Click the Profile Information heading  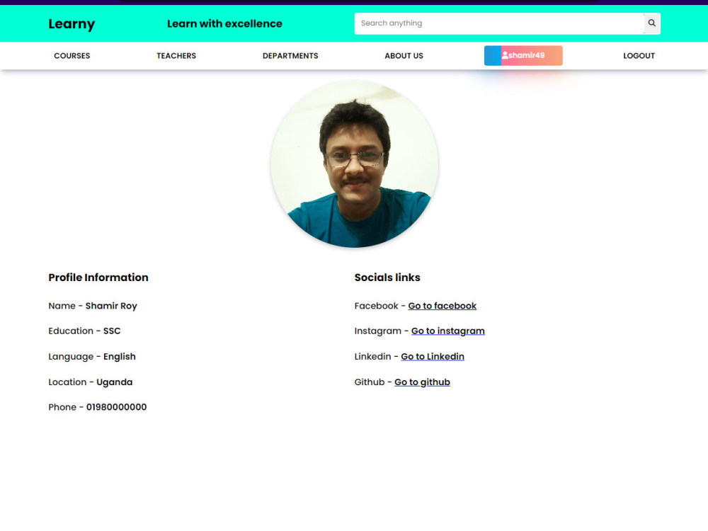(98, 278)
